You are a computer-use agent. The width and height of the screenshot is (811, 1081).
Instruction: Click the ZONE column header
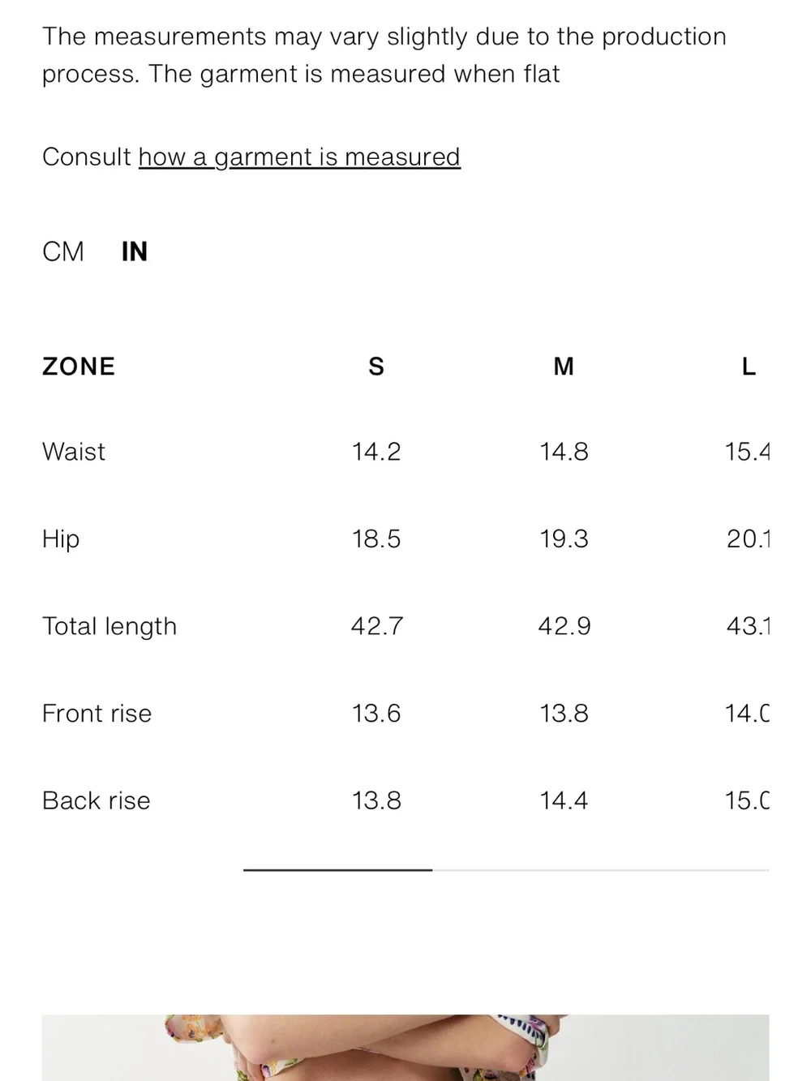tap(79, 367)
